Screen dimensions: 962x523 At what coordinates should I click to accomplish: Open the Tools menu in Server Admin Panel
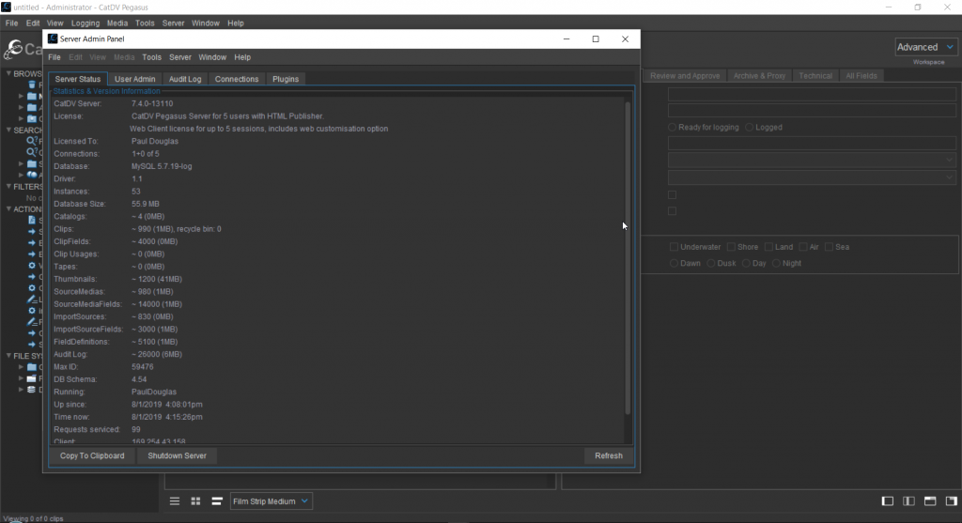coord(151,57)
